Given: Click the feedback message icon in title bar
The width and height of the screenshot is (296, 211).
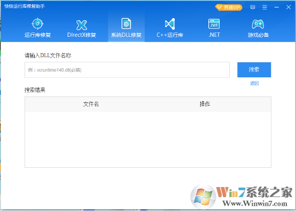Looking at the screenshot, I should point(253,7).
